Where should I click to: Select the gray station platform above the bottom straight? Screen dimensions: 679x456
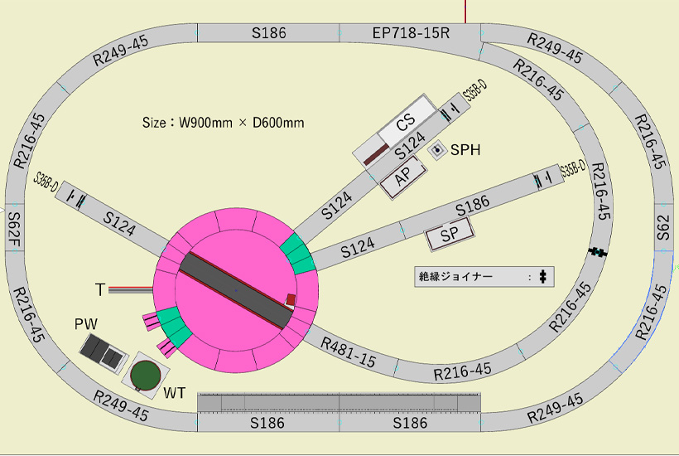tap(339, 402)
